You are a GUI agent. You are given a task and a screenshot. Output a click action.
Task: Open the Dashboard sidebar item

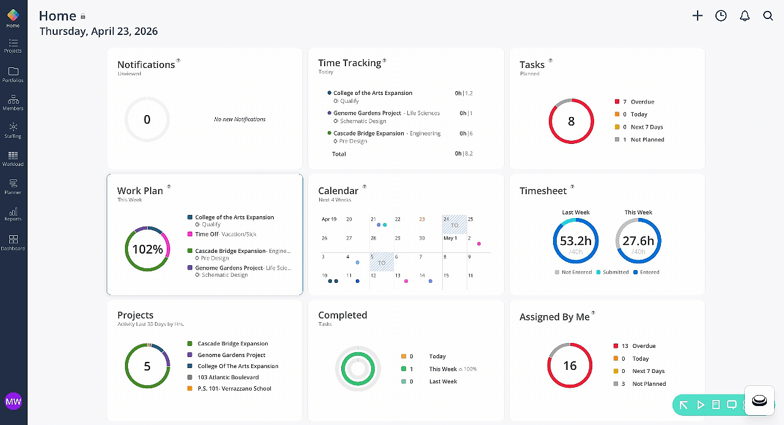13,243
